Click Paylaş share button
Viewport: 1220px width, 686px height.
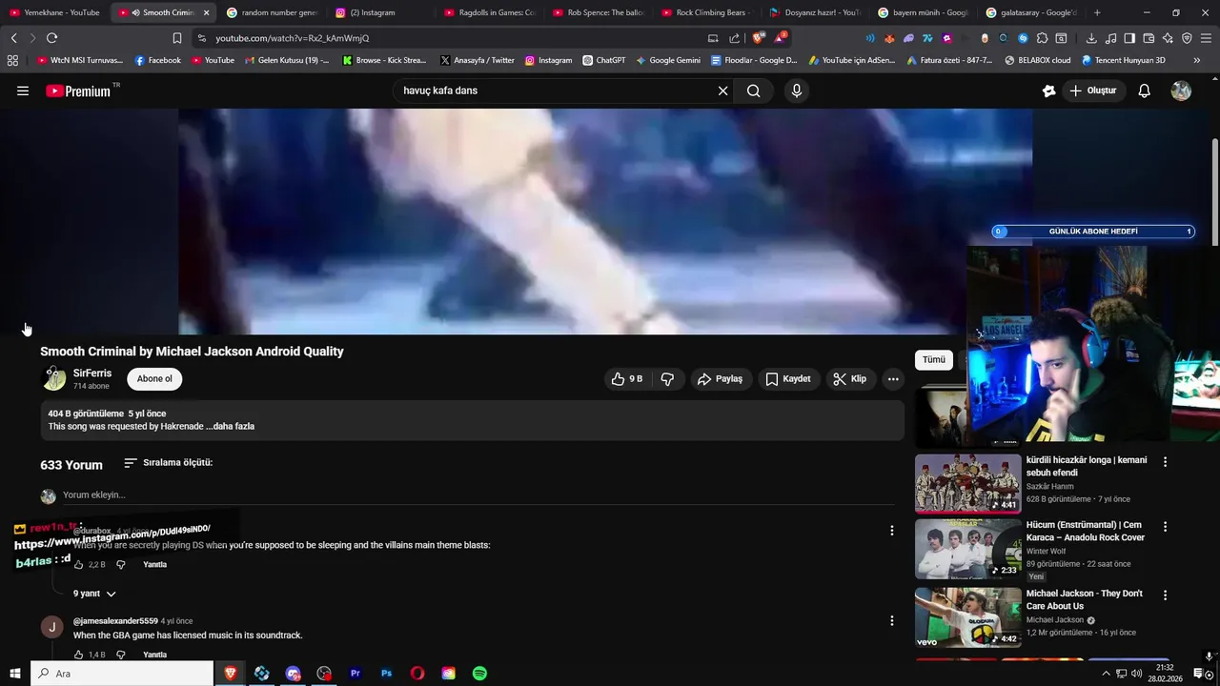tap(720, 378)
